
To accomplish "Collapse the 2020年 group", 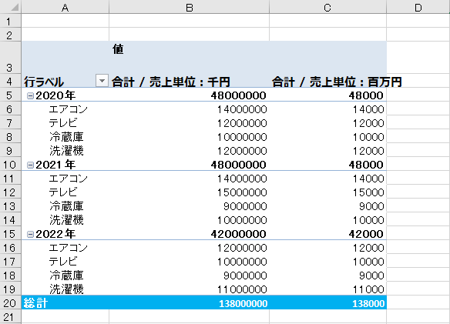I will 30,95.
